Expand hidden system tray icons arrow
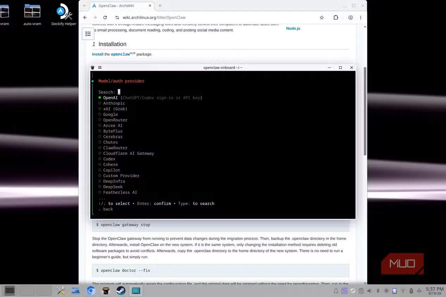Screen dimensions: 446x297 (419, 291)
